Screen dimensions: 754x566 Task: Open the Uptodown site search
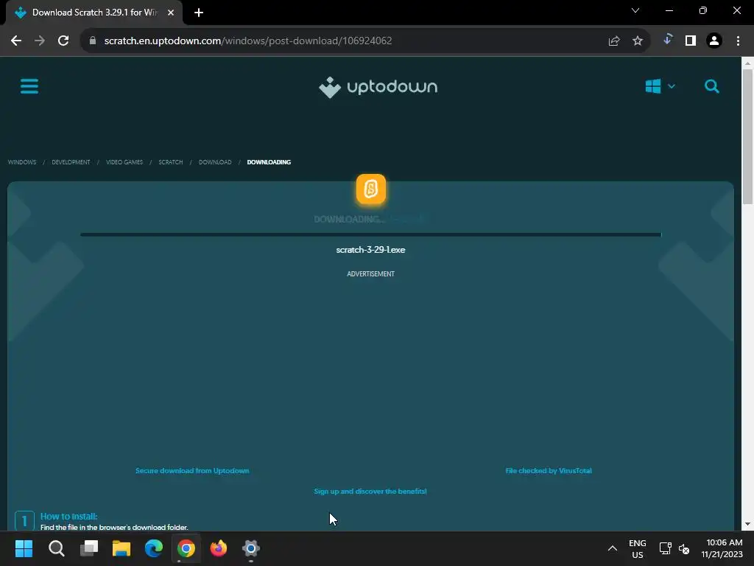[x=712, y=87]
